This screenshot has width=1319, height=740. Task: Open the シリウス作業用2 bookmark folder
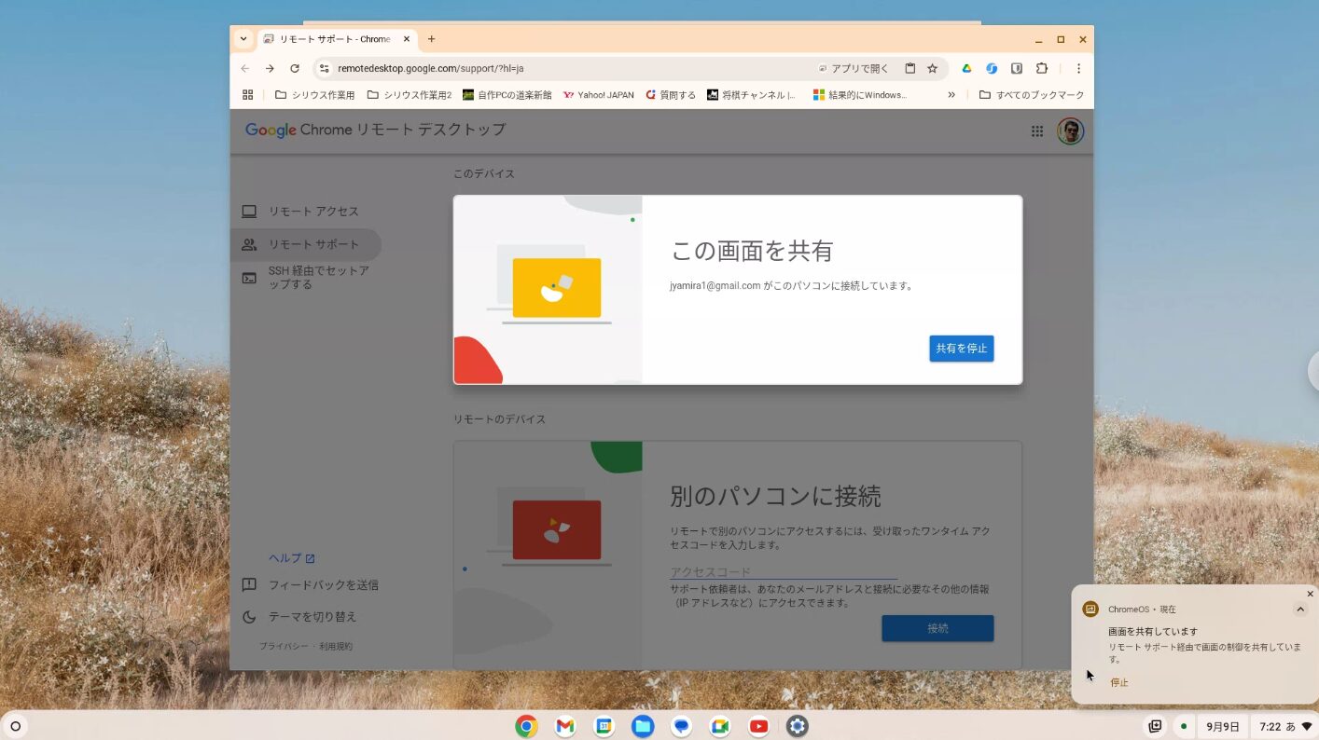pyautogui.click(x=410, y=95)
